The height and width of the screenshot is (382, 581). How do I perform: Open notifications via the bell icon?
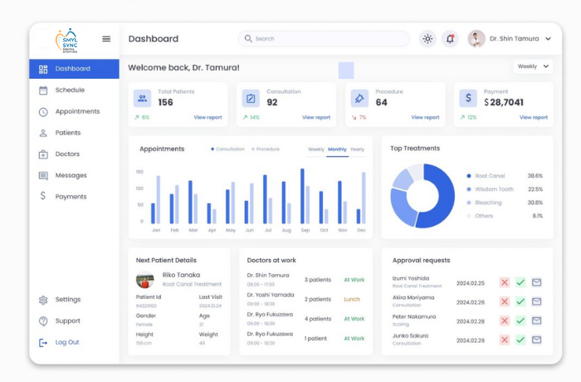(x=450, y=38)
